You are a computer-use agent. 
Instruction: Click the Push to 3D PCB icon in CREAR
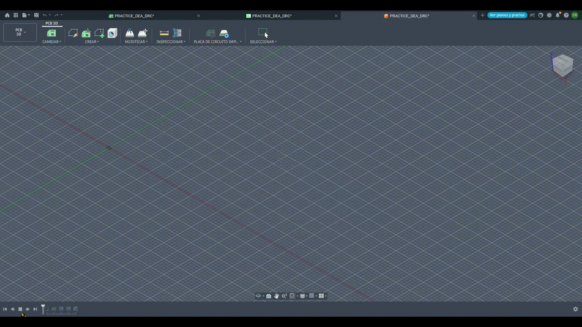pos(86,33)
